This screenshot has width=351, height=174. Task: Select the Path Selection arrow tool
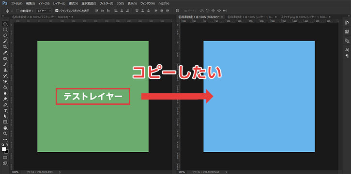(x=5, y=116)
